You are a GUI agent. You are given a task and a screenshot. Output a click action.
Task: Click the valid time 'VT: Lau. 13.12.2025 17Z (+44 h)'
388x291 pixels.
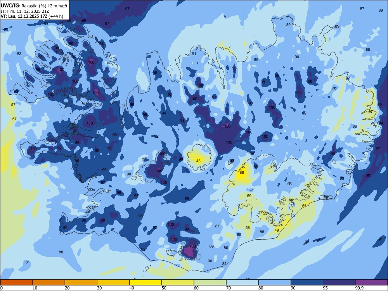click(32, 17)
